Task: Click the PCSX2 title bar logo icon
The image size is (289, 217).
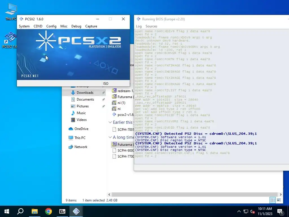Action: [x=21, y=19]
